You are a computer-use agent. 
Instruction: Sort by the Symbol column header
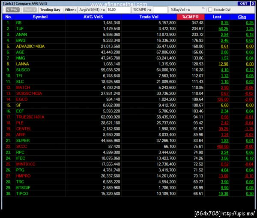[40, 17]
